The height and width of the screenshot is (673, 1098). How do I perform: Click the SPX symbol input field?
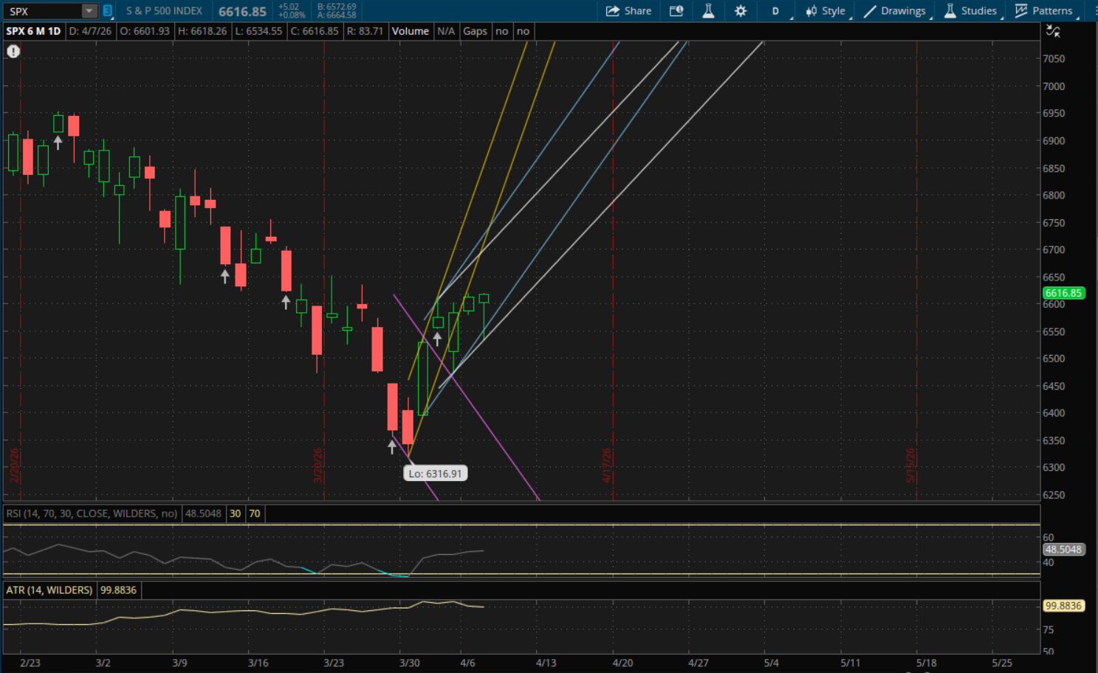[x=43, y=11]
